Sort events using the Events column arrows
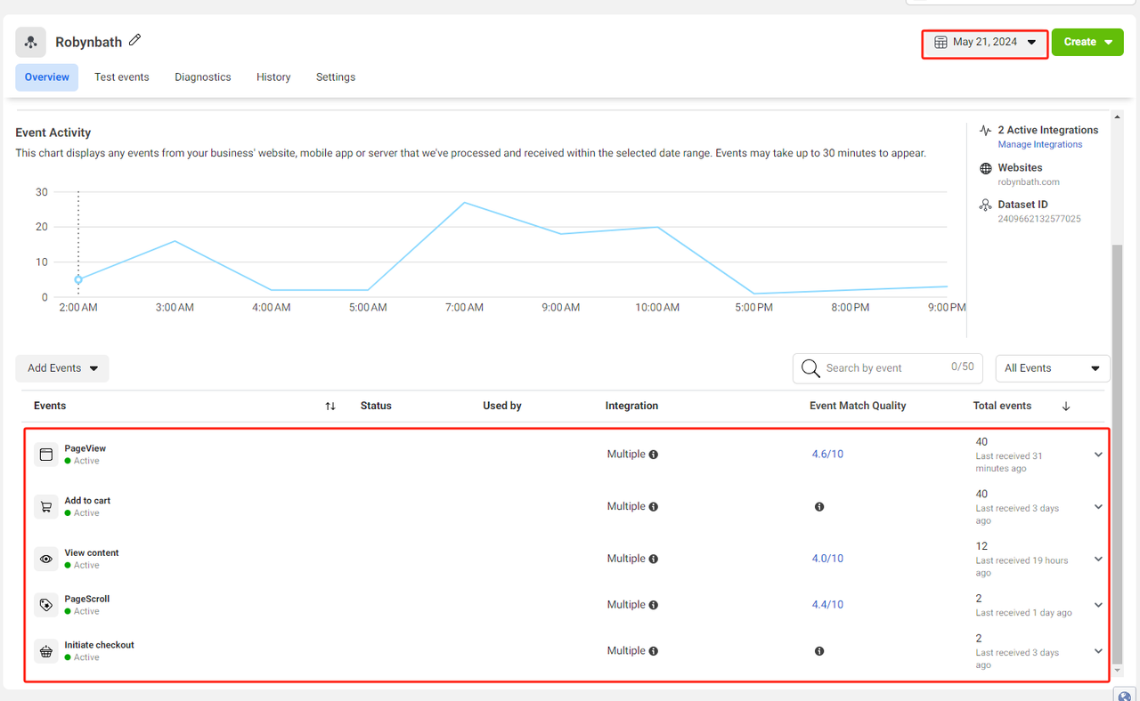The image size is (1140, 701). [x=330, y=406]
